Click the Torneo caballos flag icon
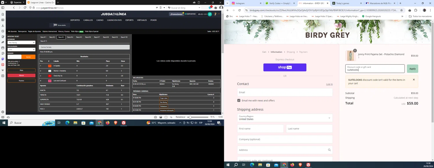434x168 pixels. click(55, 25)
